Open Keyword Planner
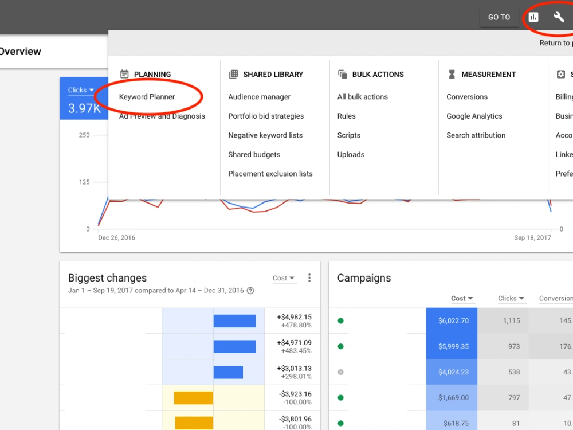The height and width of the screenshot is (430, 573). (147, 97)
